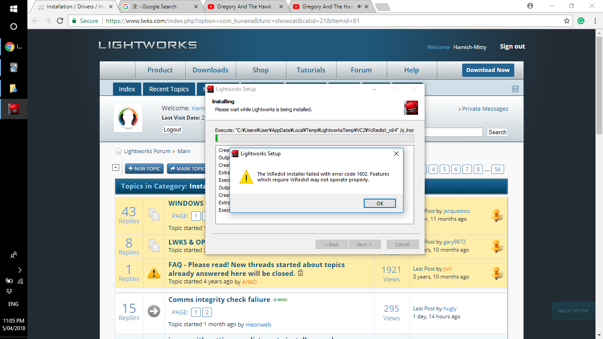Viewport: 603px width, 339px height.
Task: Click the Dropbox tray icon
Action: [x=9, y=291]
